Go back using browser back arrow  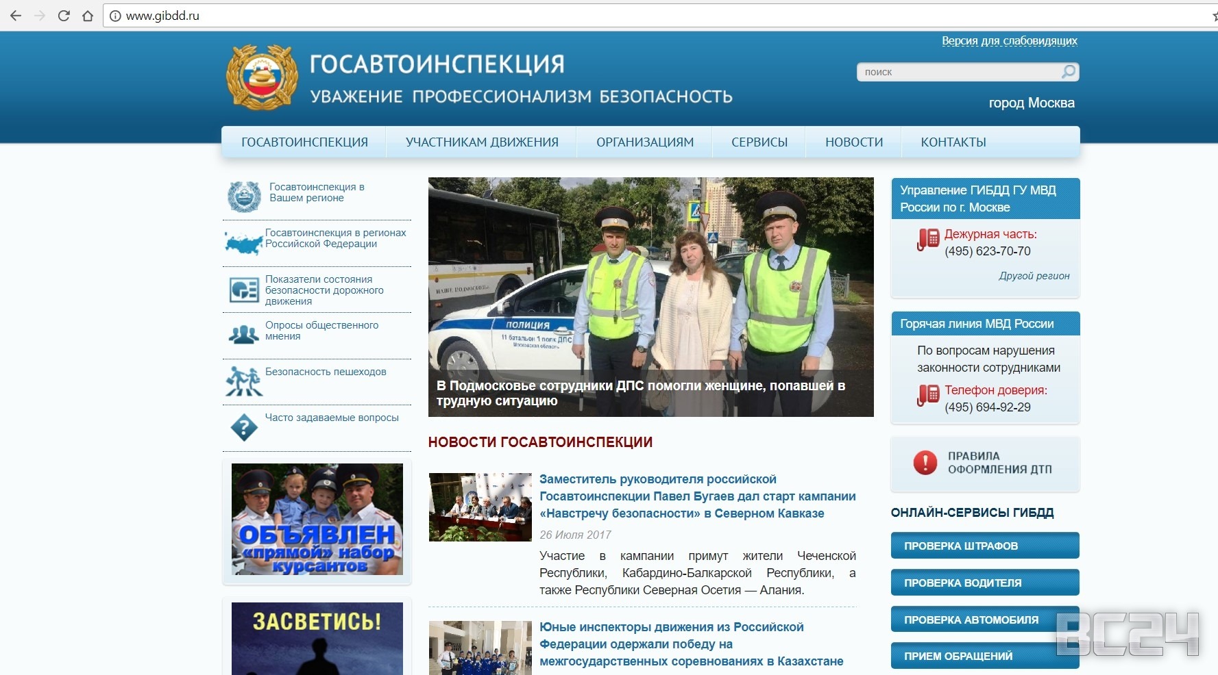[16, 16]
